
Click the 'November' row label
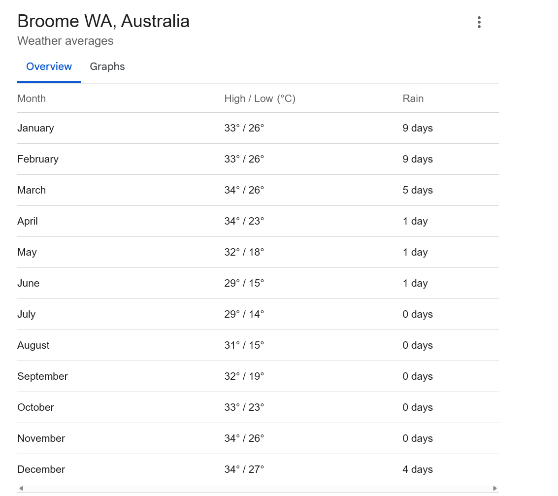[41, 438]
